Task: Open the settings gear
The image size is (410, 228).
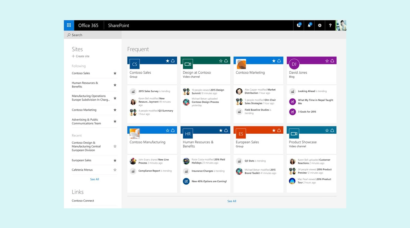Action: click(x=320, y=25)
